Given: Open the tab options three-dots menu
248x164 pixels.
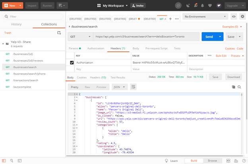Looking at the screenshot, I should pyautogui.click(x=177, y=19).
